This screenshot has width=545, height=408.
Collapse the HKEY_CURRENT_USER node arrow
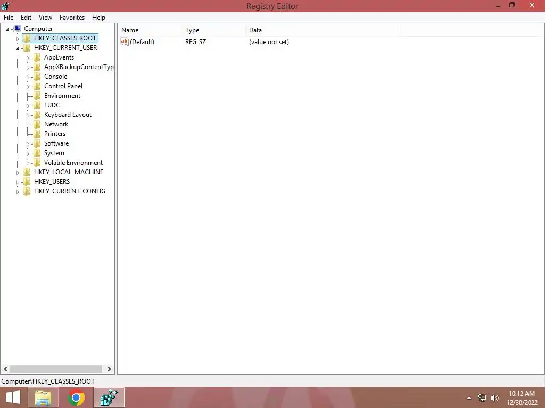pos(18,48)
